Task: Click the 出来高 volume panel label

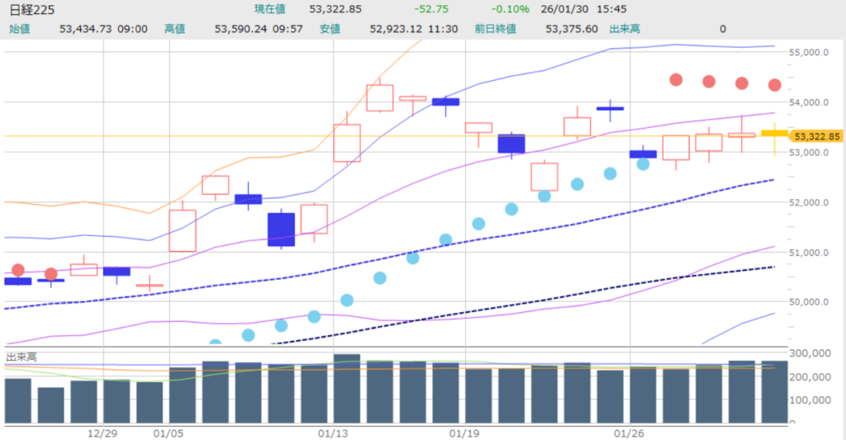Action: tap(21, 357)
